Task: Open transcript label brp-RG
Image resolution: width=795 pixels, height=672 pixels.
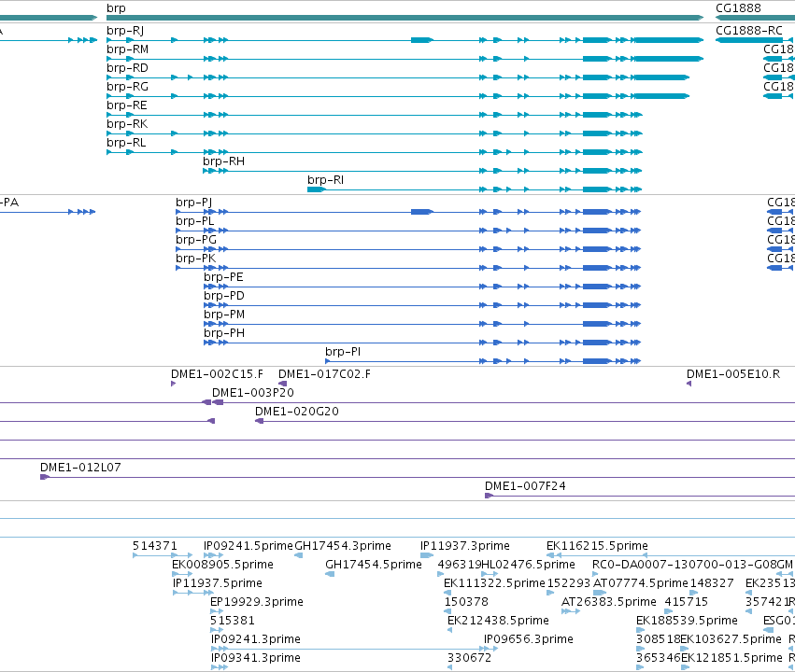Action: coord(127,87)
